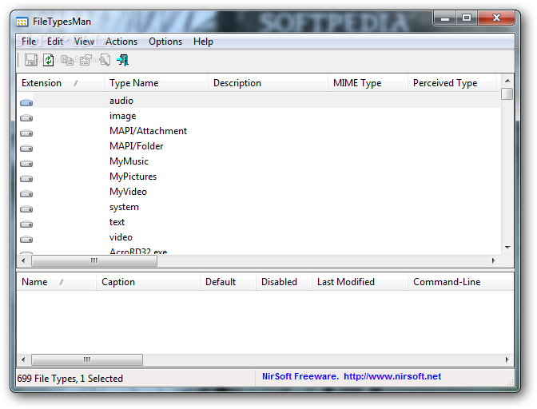Click the FileTypesMan title bar app icon
The height and width of the screenshot is (409, 537).
pos(22,22)
